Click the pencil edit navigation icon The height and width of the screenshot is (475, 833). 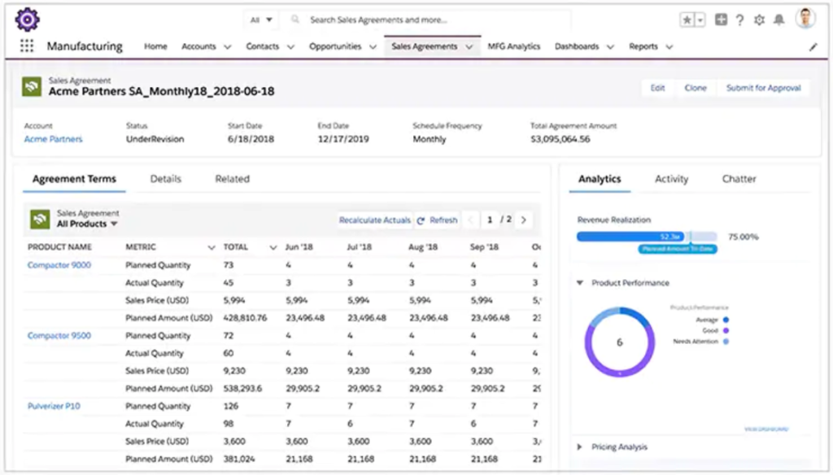click(x=813, y=47)
